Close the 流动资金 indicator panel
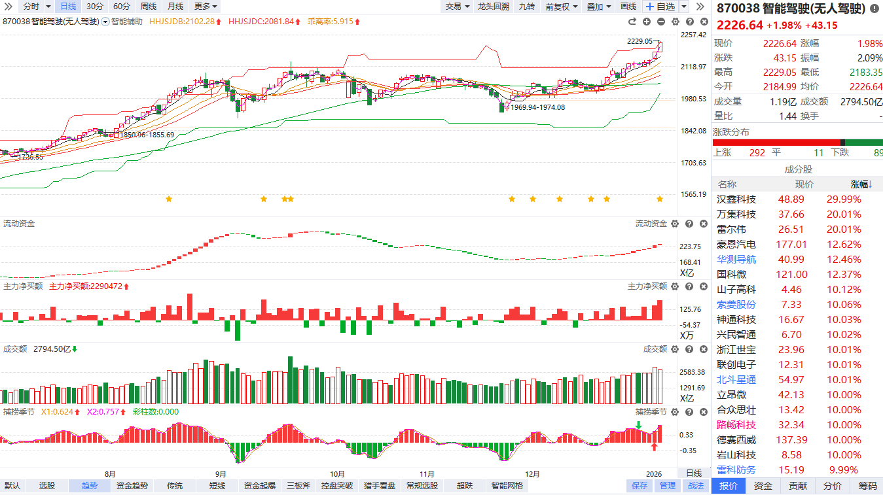 [x=703, y=224]
